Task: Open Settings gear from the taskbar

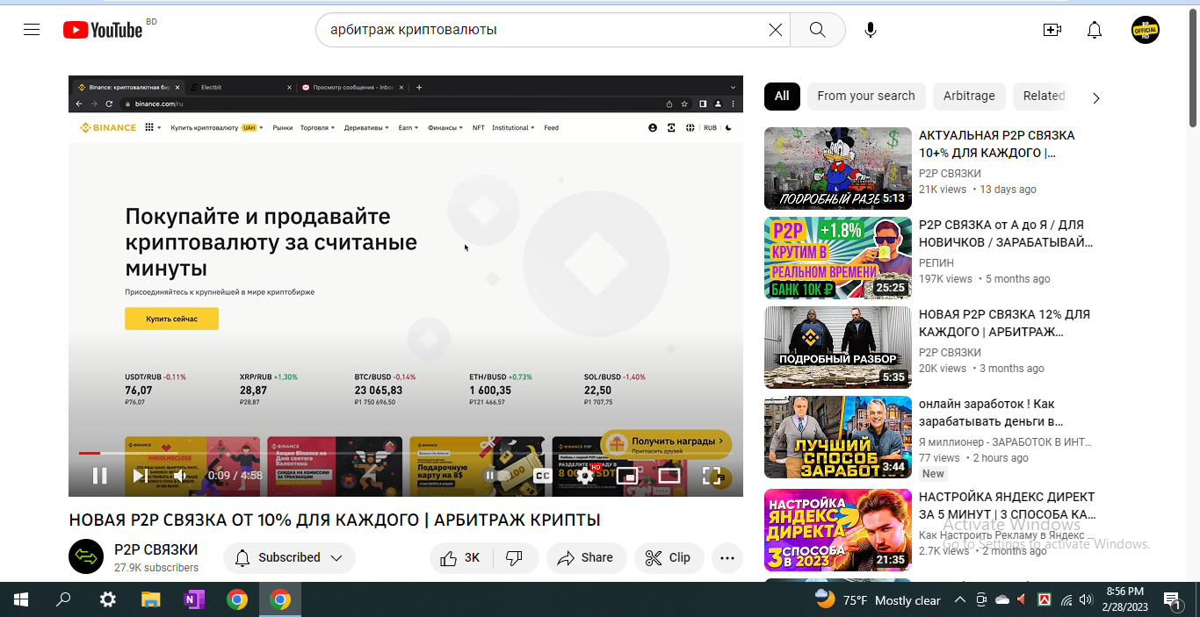Action: (x=107, y=600)
